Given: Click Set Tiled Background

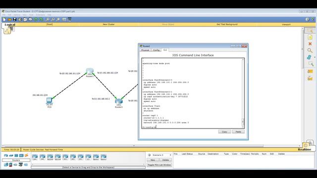Looking at the screenshot, I should (227, 24).
